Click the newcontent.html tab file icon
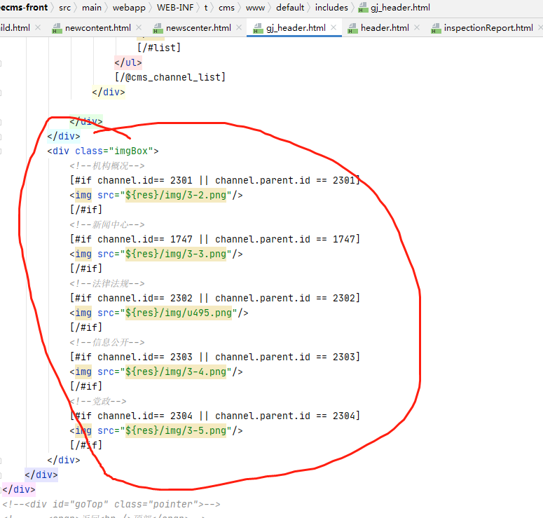This screenshot has width=543, height=518. pyautogui.click(x=55, y=28)
